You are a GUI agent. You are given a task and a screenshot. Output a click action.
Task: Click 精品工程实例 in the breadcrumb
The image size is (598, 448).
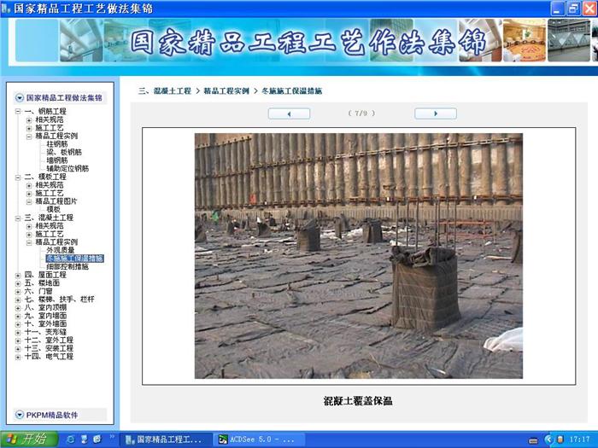(x=226, y=90)
